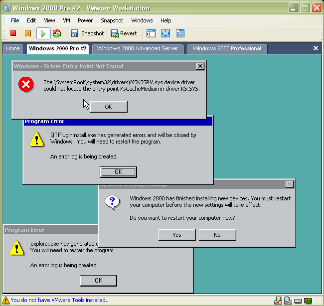Click the CD-ROM device status icon
The height and width of the screenshot is (306, 324).
pos(288,301)
